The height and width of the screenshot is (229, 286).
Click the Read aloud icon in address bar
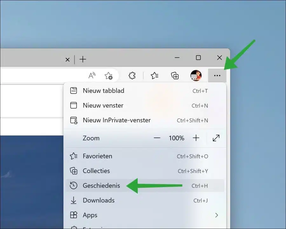tap(92, 76)
